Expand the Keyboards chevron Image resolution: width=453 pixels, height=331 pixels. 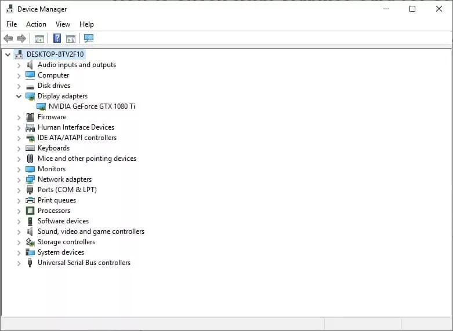point(19,149)
